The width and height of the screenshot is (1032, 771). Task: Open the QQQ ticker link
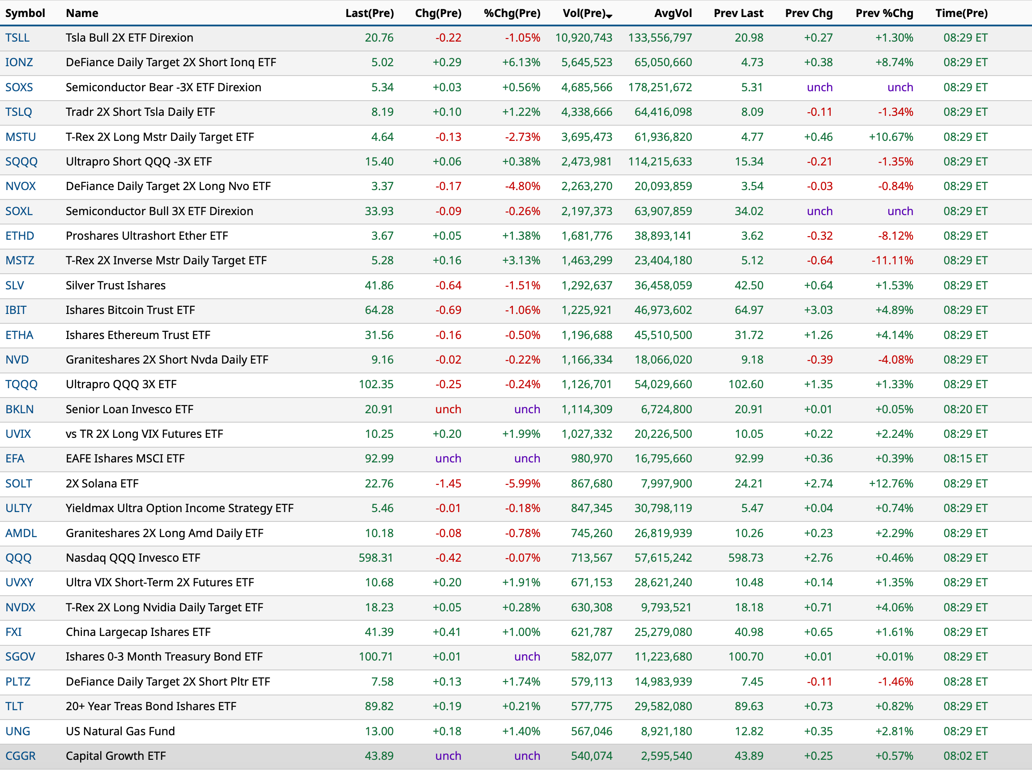point(18,558)
